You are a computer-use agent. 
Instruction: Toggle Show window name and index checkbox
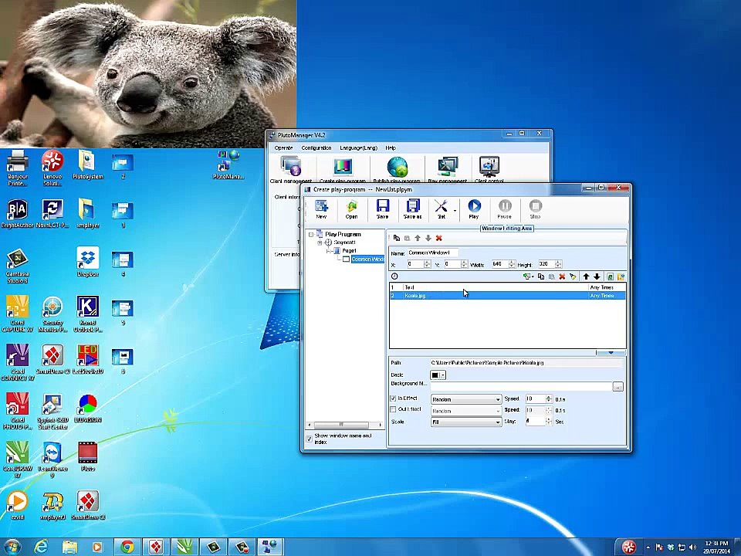[310, 439]
